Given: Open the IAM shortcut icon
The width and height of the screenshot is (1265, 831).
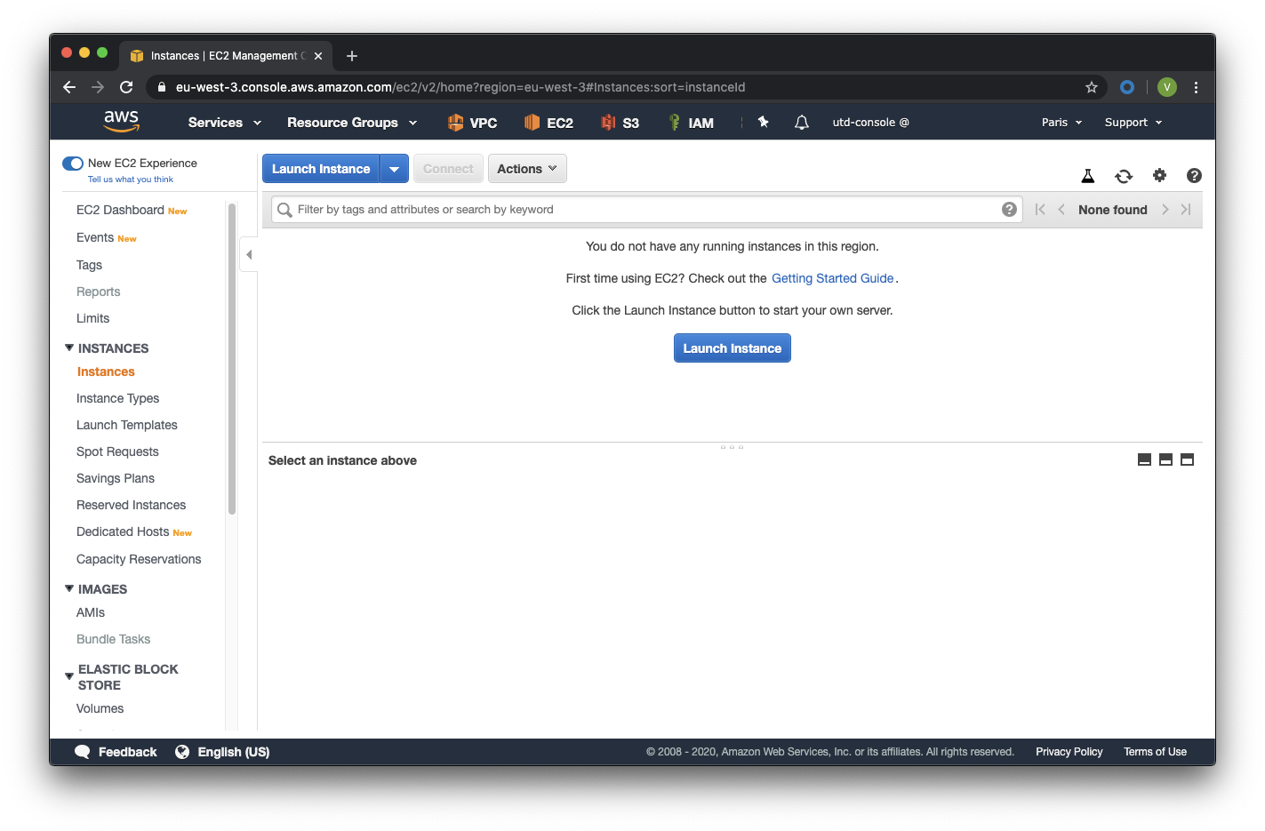Looking at the screenshot, I should [x=675, y=123].
